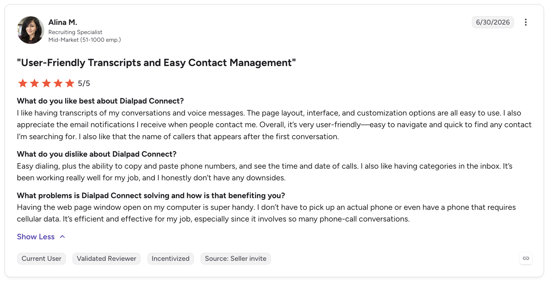Click the Incentivized badge

point(171,259)
